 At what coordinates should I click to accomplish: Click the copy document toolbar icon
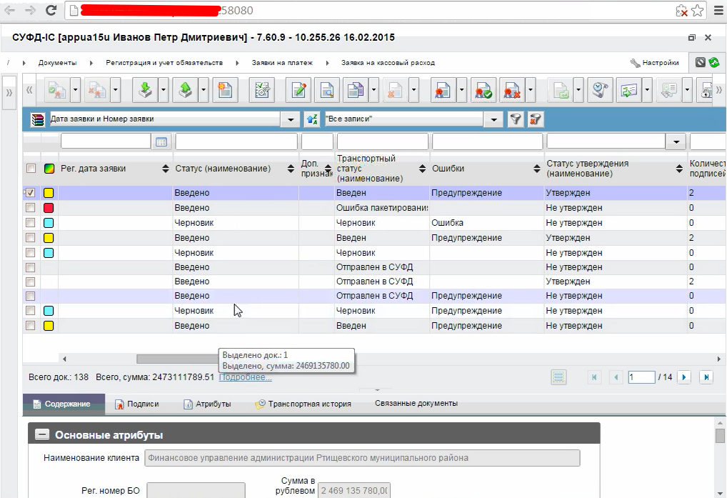[356, 90]
